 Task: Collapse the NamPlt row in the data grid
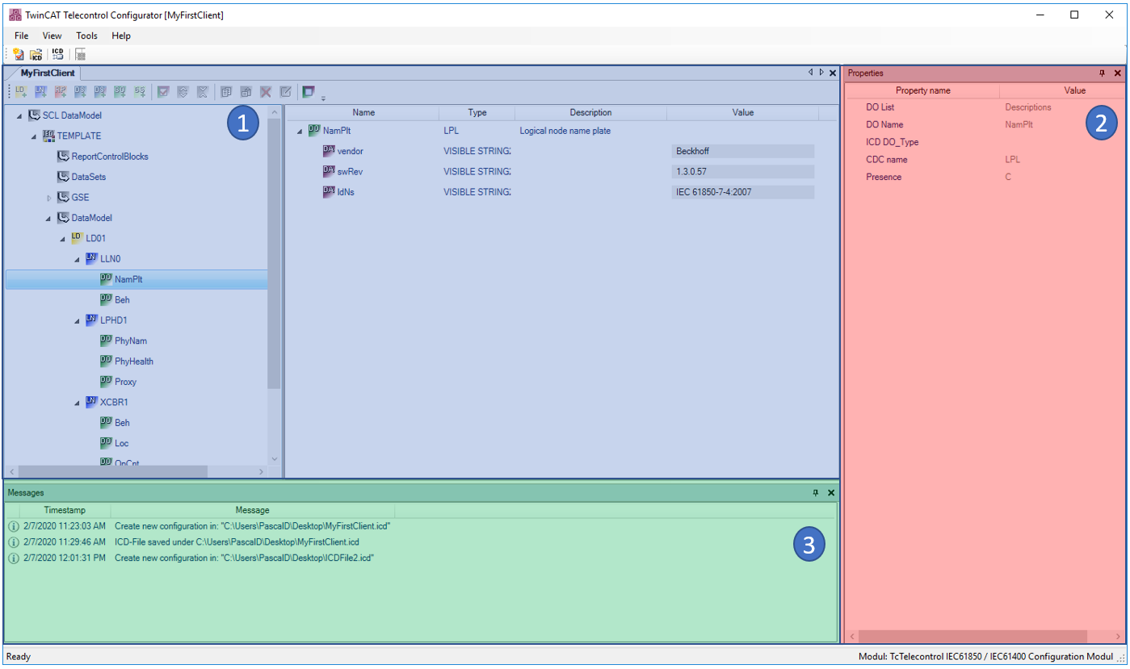(x=300, y=130)
